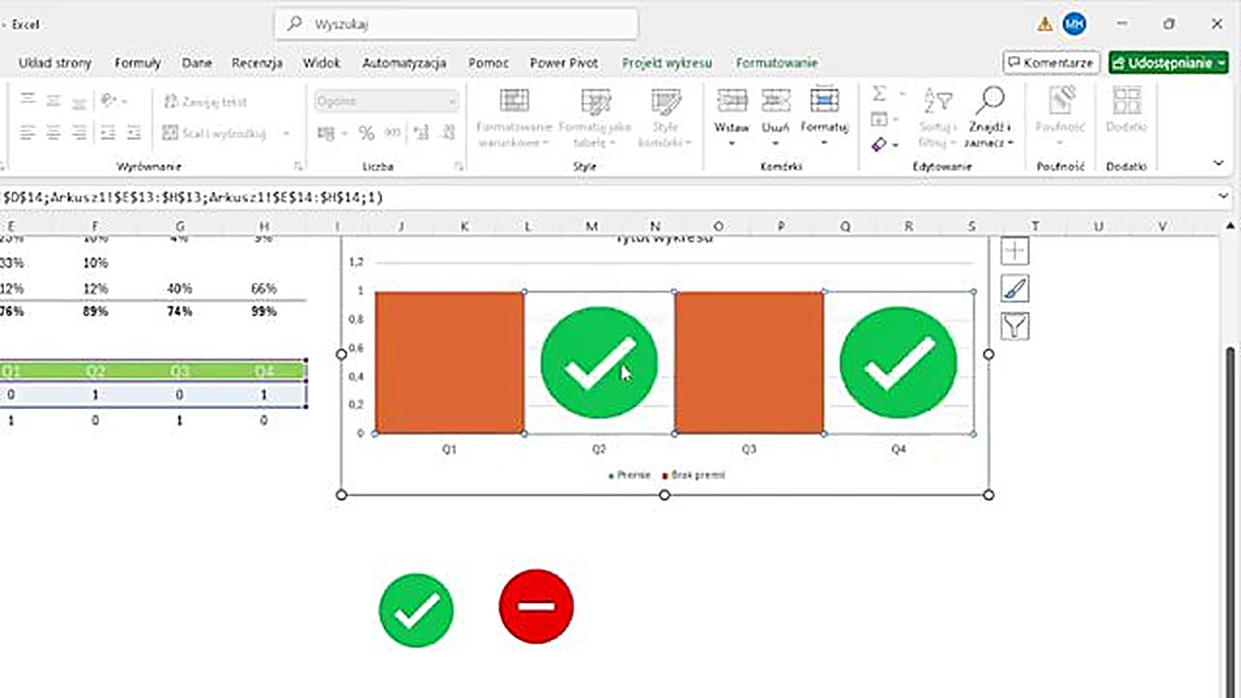Collapse the ribbon with the chevron arrow
This screenshot has width=1241, height=698.
1219,163
